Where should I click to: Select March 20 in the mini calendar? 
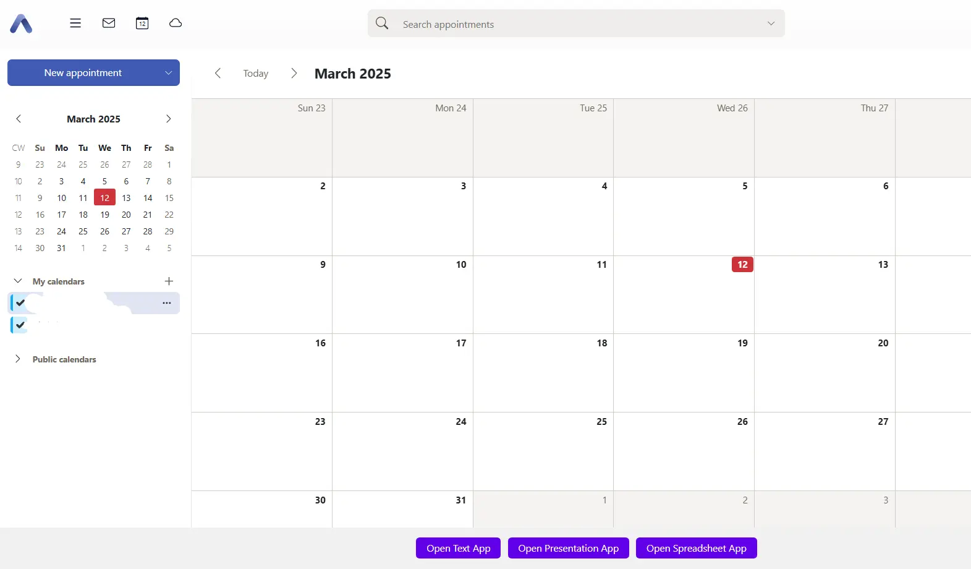pyautogui.click(x=126, y=215)
